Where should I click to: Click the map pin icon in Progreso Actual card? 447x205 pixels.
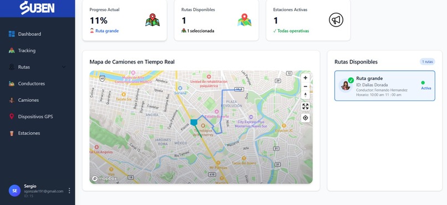tap(153, 20)
